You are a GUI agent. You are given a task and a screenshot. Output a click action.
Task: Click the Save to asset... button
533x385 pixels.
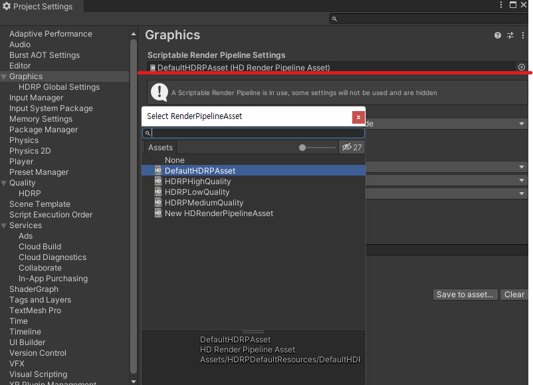[465, 295]
